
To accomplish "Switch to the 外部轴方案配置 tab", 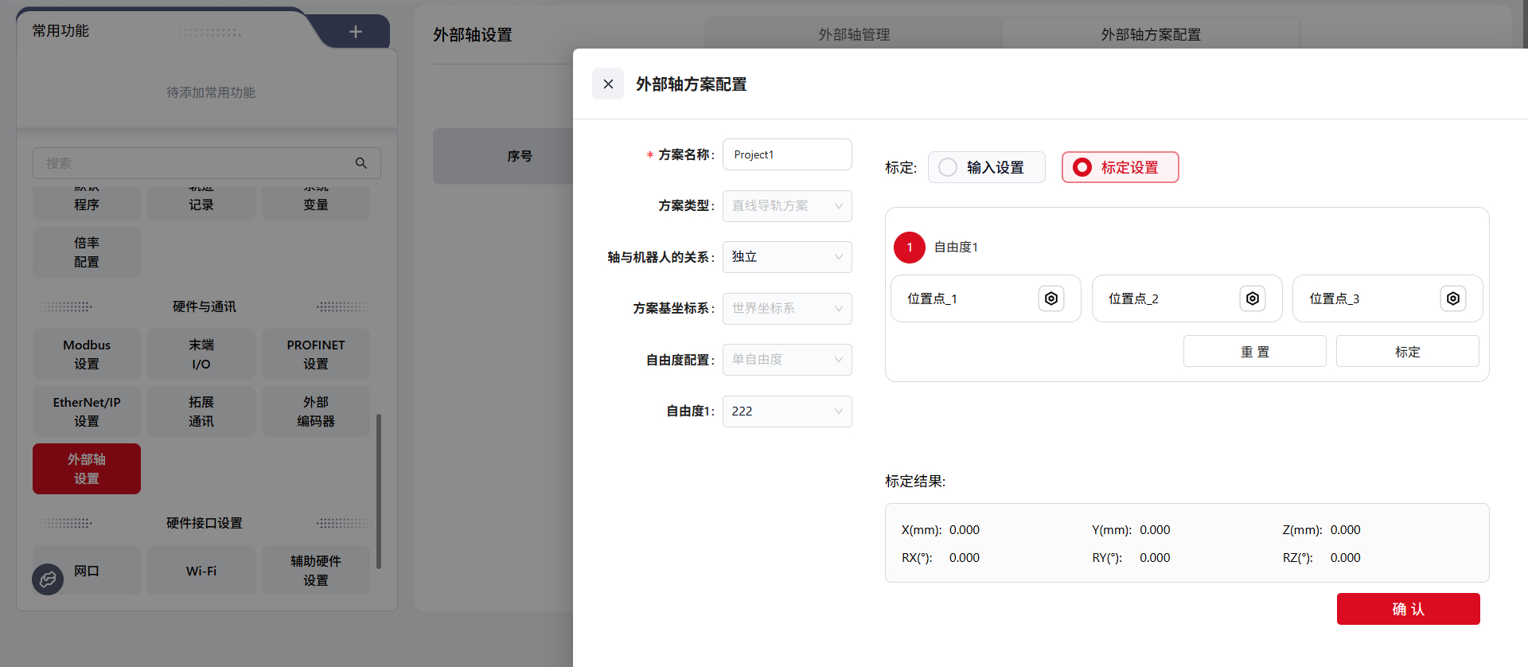I will tap(1150, 34).
